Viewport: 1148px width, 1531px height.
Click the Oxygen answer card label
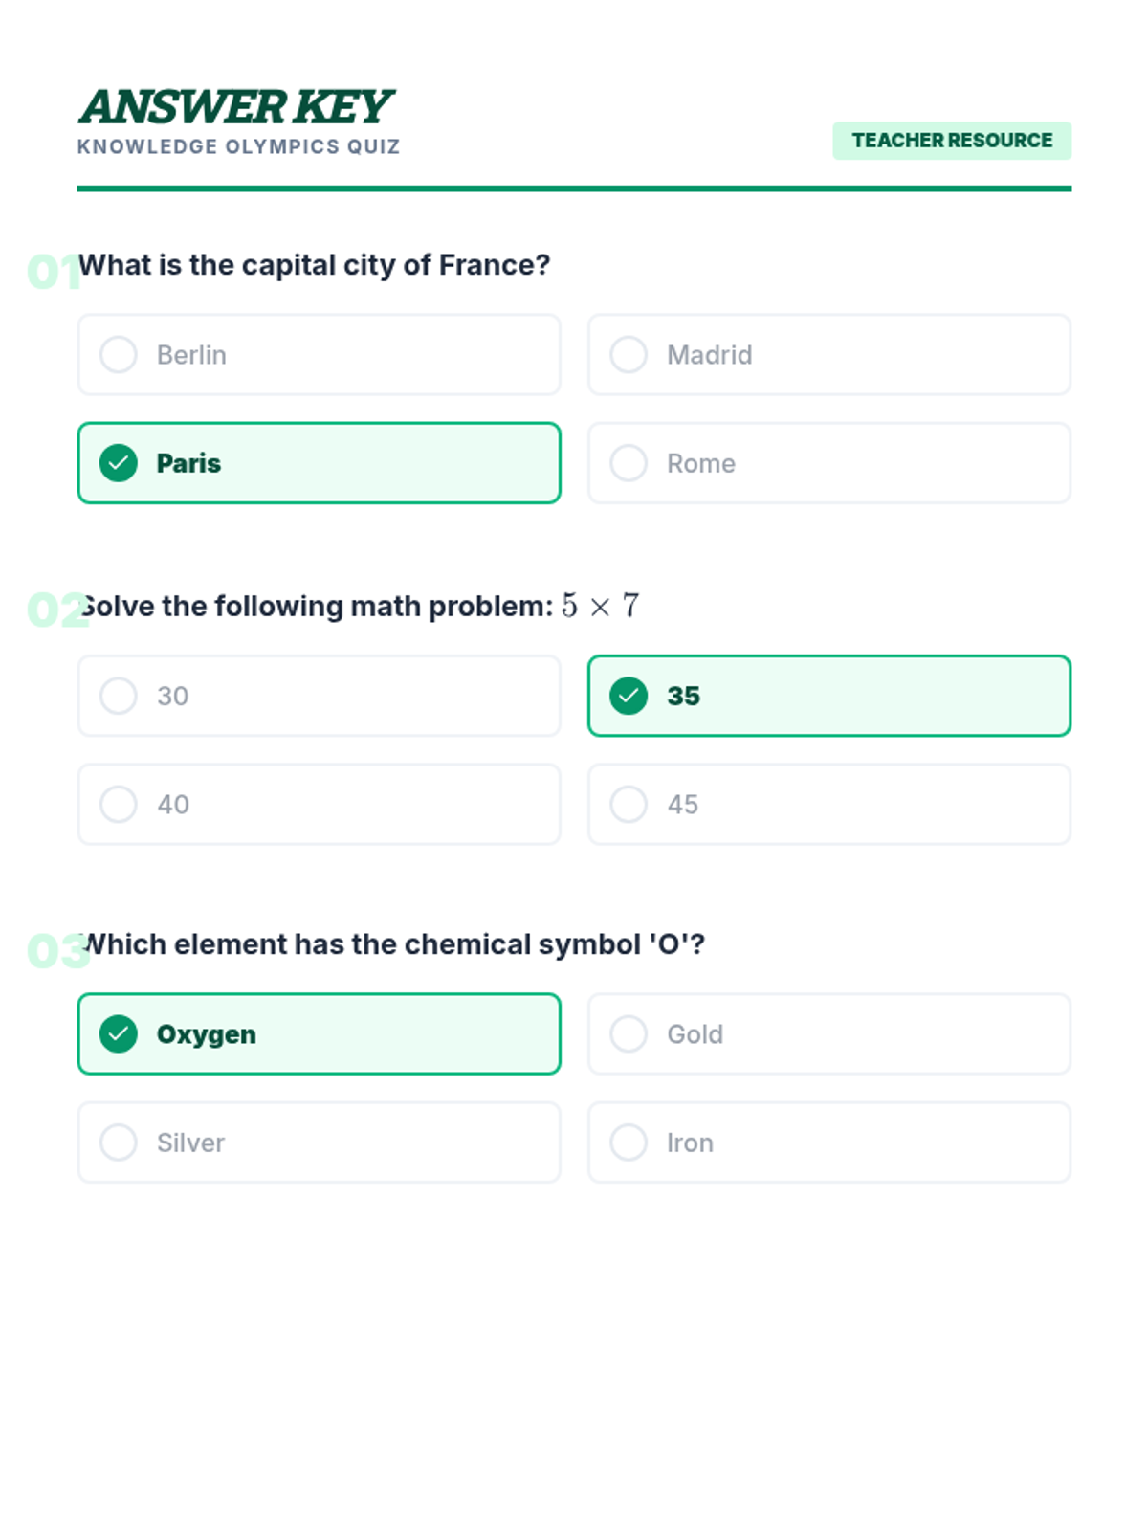[x=207, y=1034]
